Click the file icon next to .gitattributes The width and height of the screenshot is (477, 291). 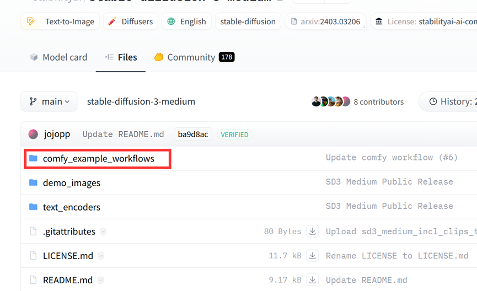[x=33, y=231]
